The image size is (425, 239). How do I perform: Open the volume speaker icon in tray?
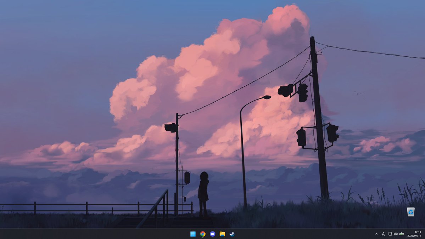pos(396,234)
